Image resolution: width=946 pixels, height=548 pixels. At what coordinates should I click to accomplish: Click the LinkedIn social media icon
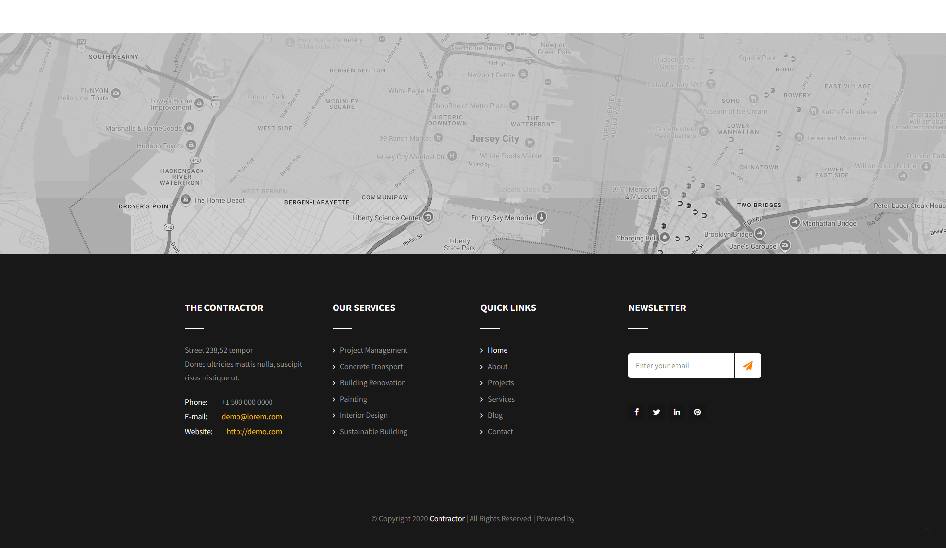tap(677, 412)
